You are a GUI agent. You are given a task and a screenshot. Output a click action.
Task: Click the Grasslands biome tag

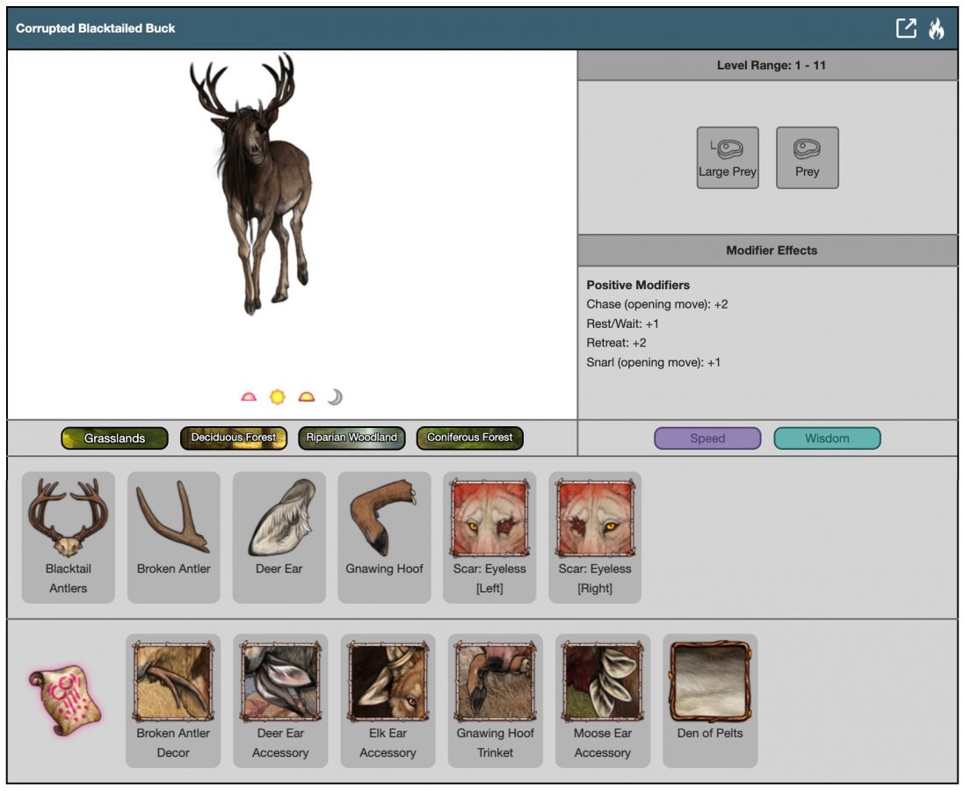click(x=114, y=438)
